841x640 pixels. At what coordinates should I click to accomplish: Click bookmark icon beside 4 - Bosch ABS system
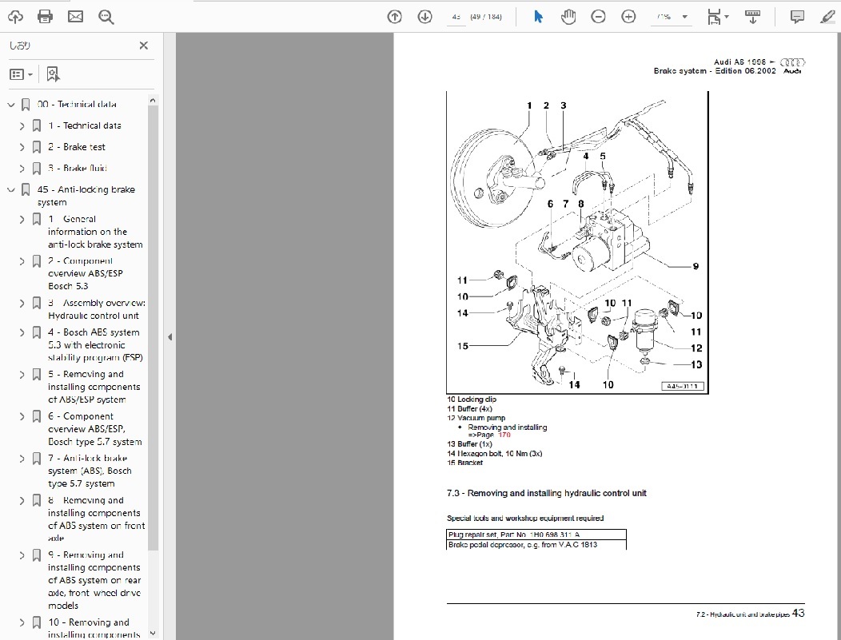37,333
